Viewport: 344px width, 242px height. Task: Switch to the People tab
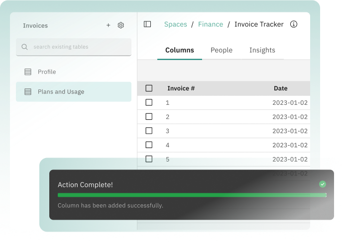[222, 50]
